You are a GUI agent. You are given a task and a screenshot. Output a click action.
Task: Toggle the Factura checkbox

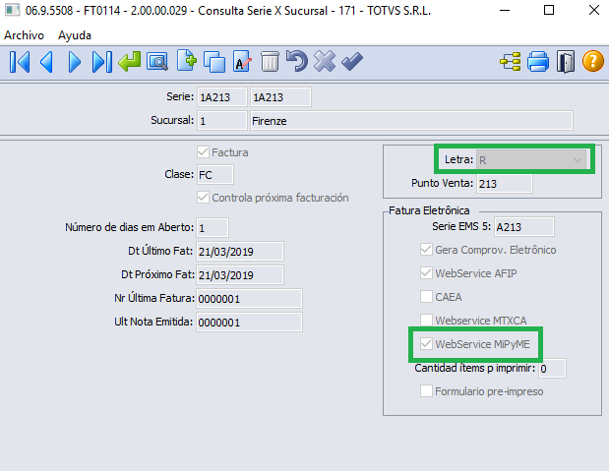203,151
